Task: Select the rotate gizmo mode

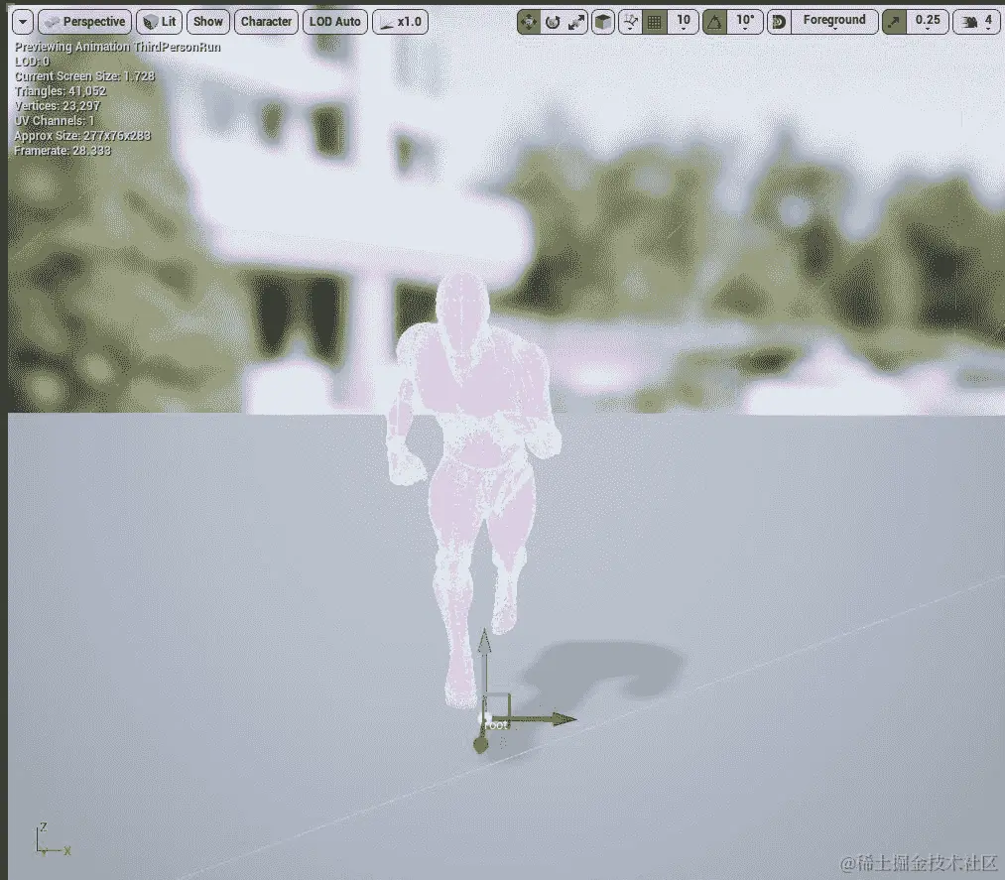Action: (x=553, y=23)
